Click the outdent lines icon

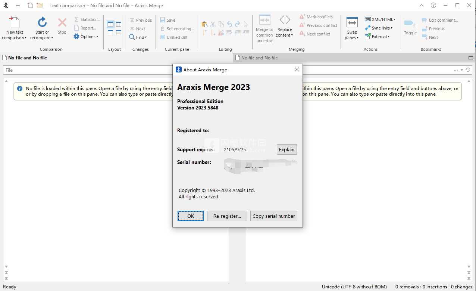(x=238, y=33)
